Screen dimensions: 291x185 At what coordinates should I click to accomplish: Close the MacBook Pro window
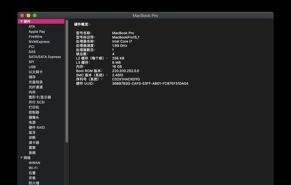[x=22, y=16]
